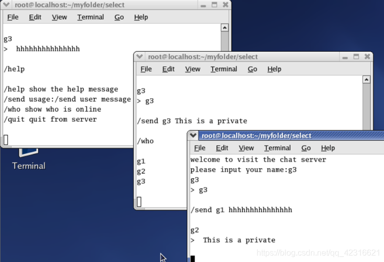Open File menu in back-left terminal window

point(13,17)
